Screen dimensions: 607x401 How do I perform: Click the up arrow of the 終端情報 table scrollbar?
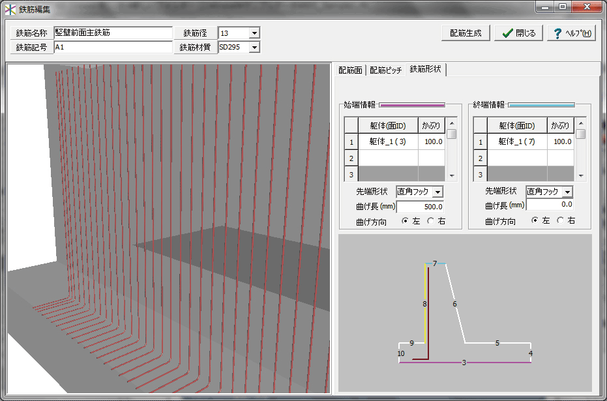coord(580,123)
